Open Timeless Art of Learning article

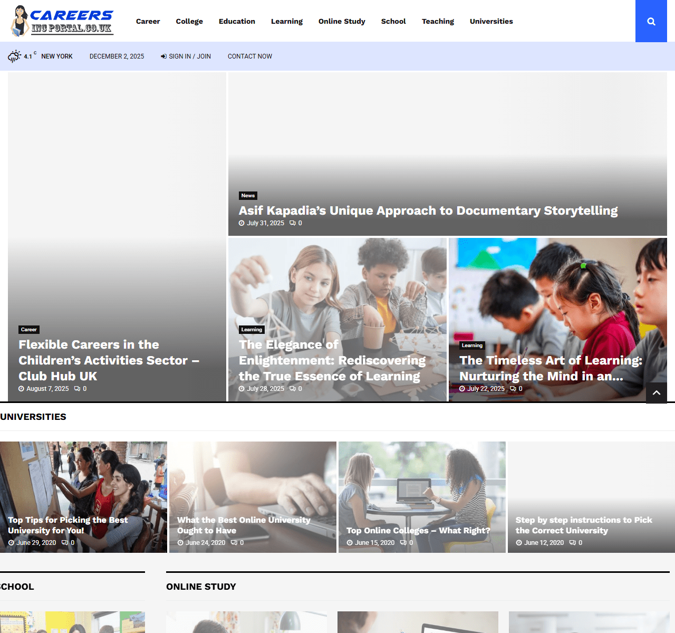[x=551, y=368]
